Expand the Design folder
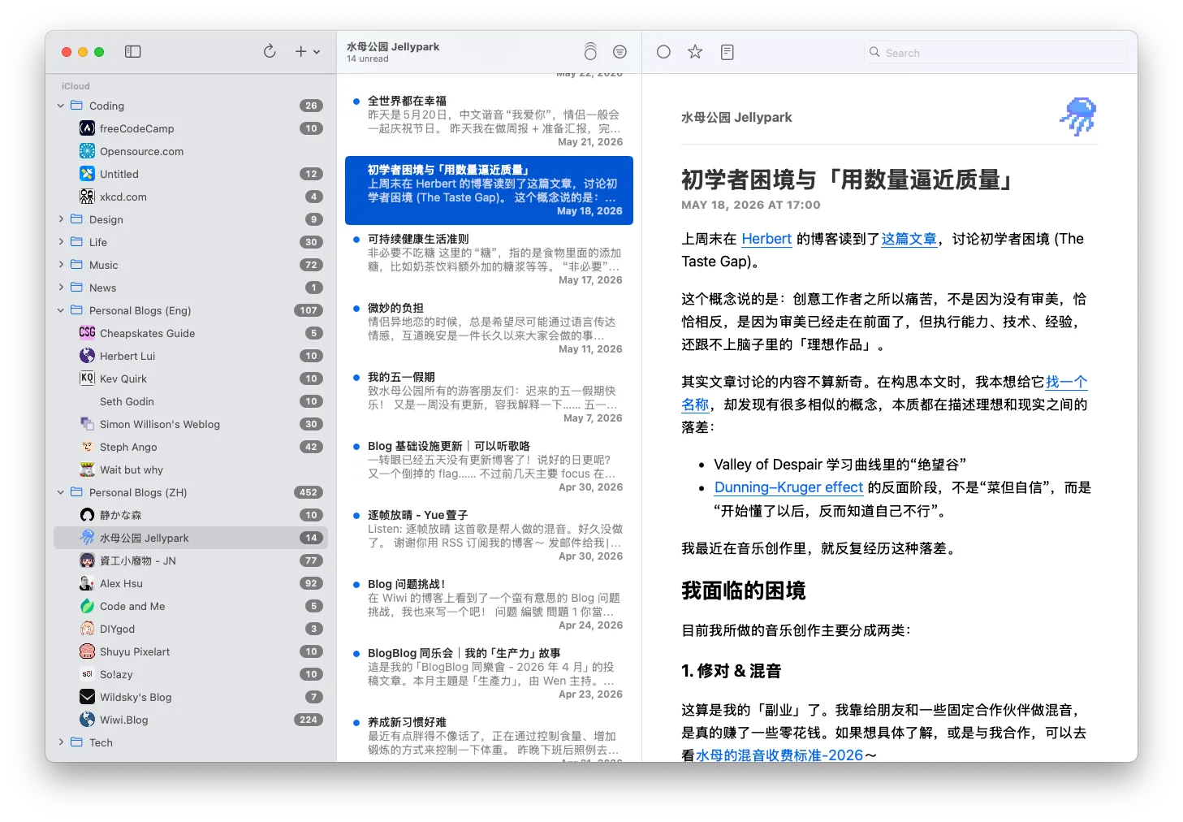Image resolution: width=1183 pixels, height=822 pixels. pos(61,219)
